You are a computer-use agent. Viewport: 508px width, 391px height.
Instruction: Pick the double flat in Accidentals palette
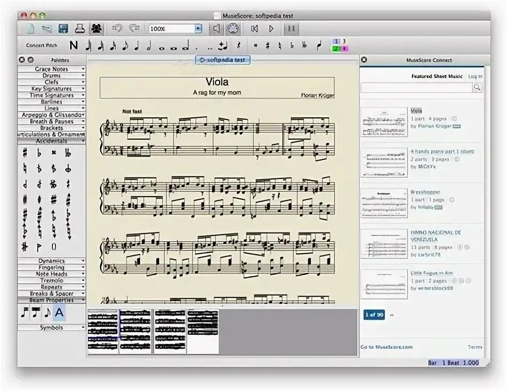(x=68, y=153)
